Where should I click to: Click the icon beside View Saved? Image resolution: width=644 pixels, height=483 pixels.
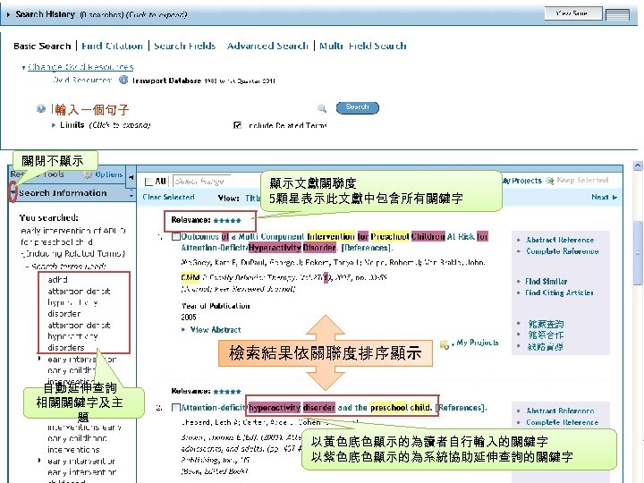pos(617,14)
